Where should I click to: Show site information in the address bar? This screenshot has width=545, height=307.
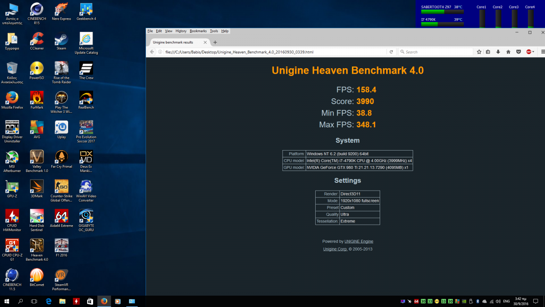click(x=160, y=52)
